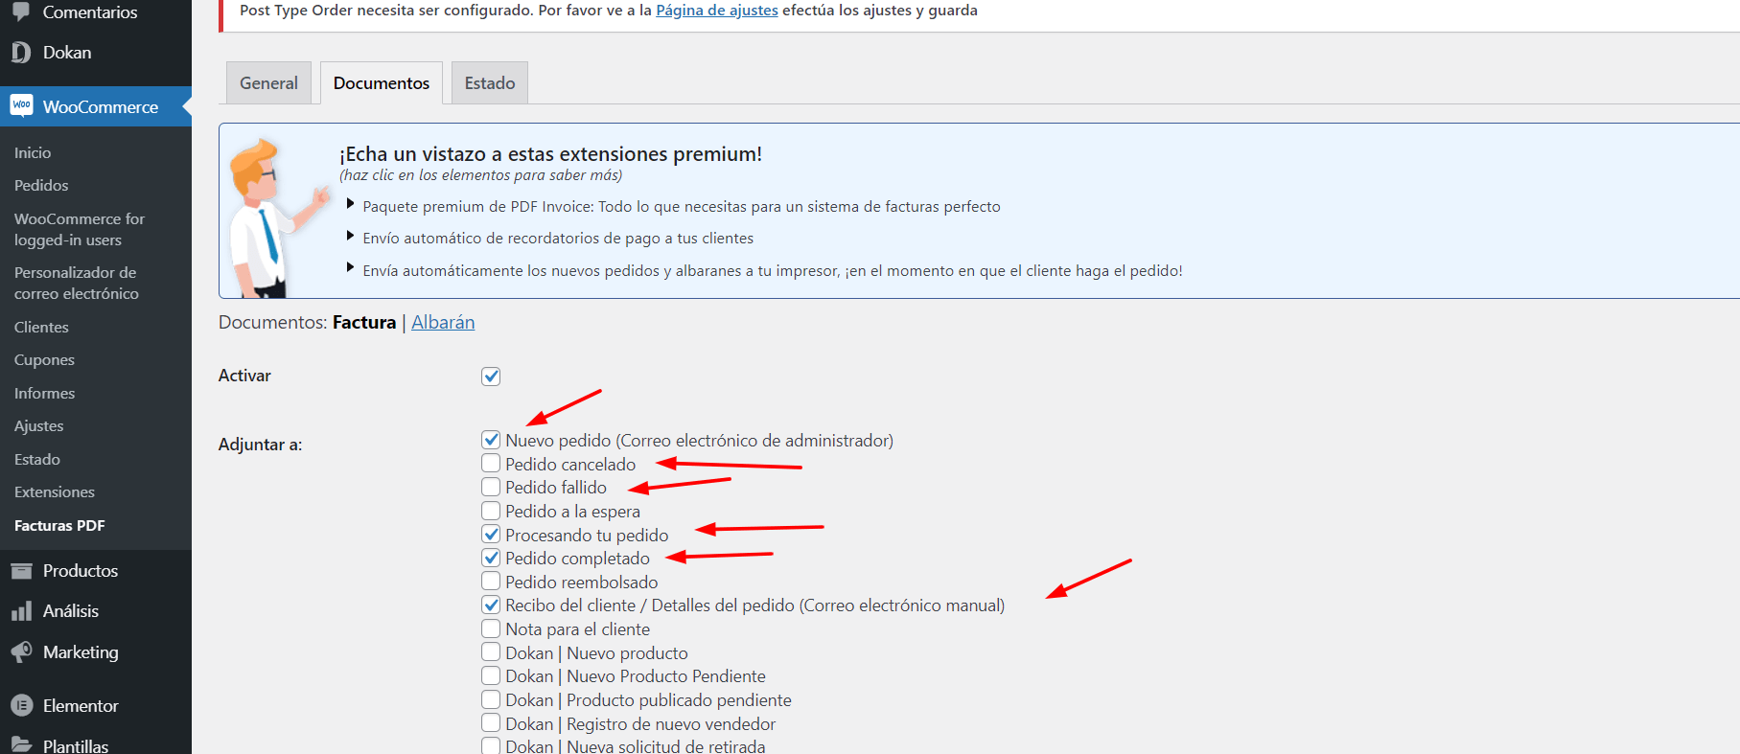This screenshot has width=1740, height=754.
Task: Open the Pedidos submenu item
Action: click(41, 185)
